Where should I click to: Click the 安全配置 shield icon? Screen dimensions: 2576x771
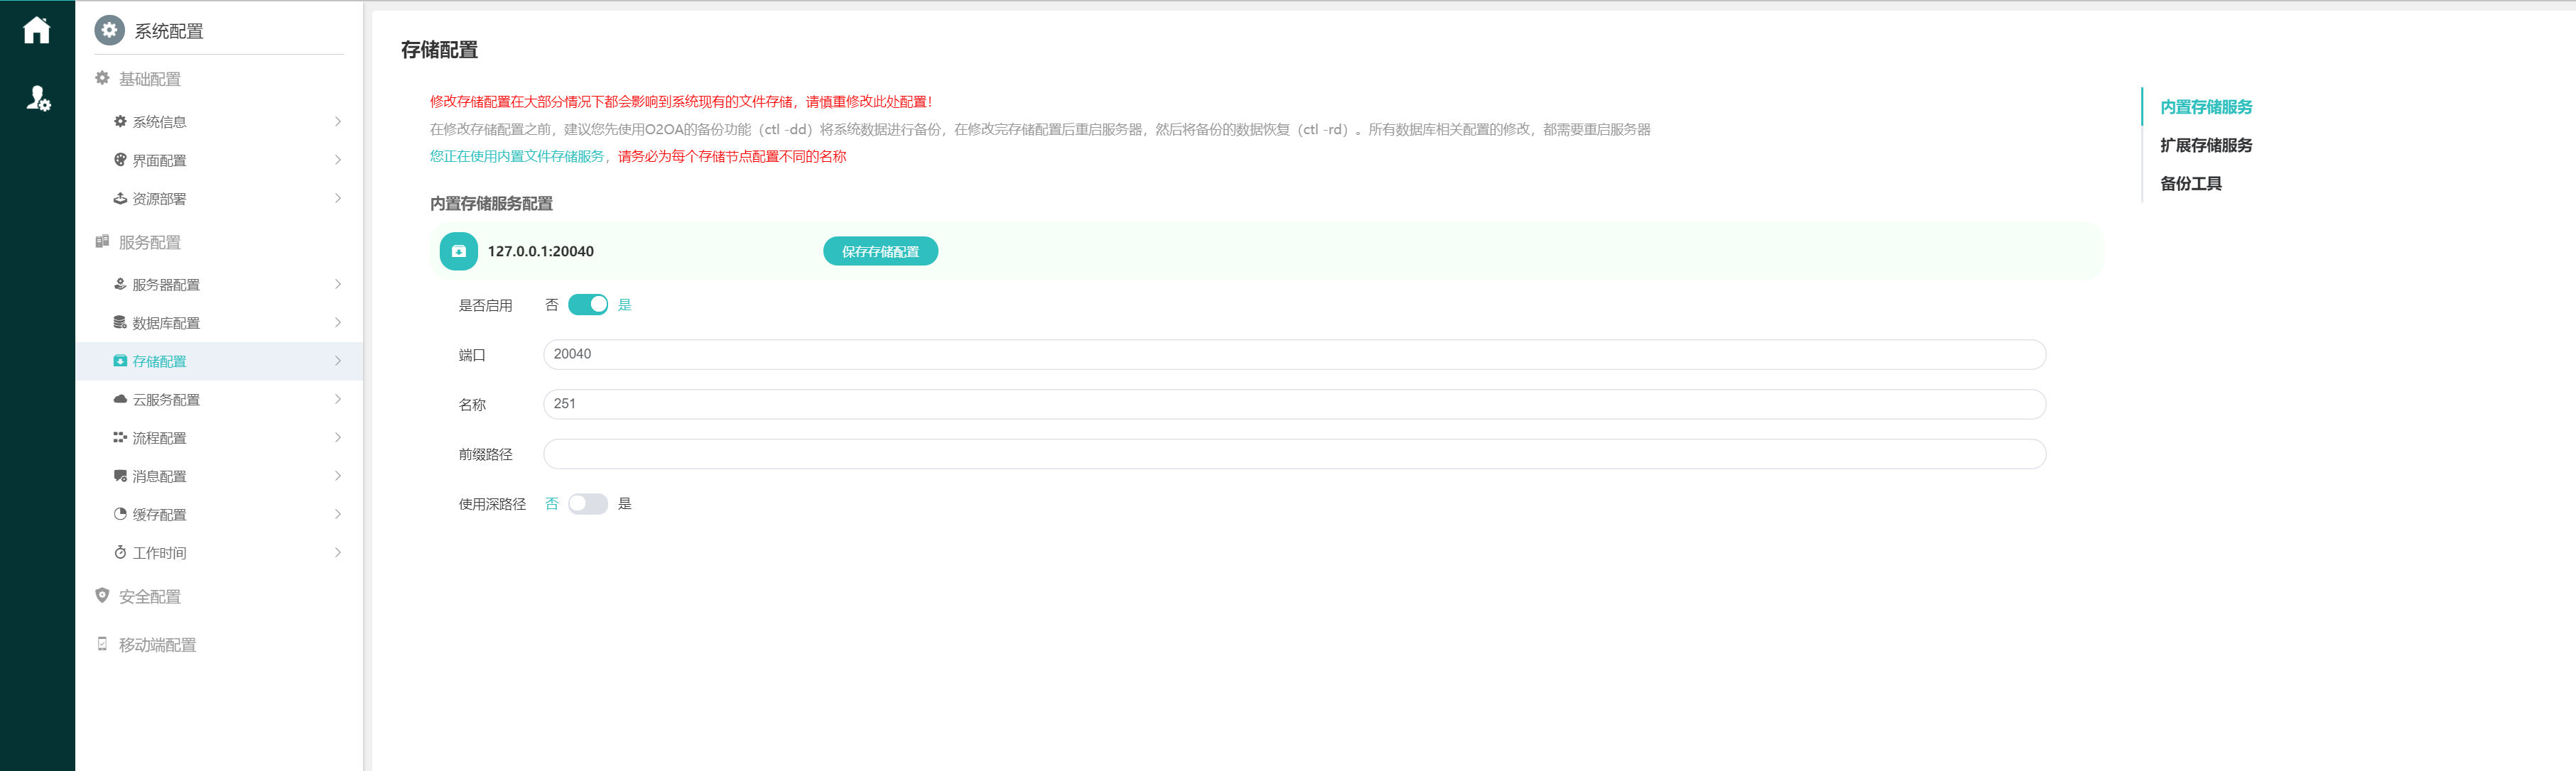click(x=102, y=596)
